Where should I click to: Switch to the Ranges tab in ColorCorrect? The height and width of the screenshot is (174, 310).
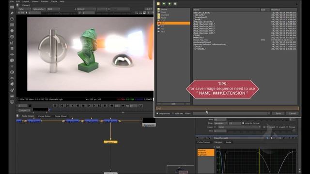pyautogui.click(x=218, y=142)
